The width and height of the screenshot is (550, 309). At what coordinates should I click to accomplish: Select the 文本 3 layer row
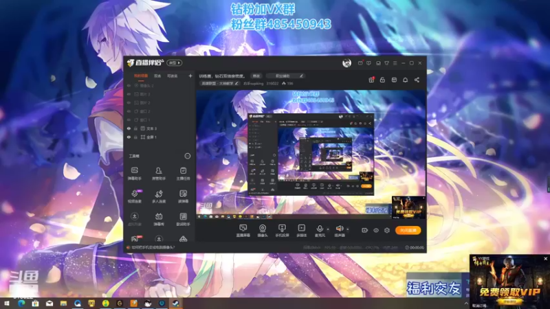(x=159, y=128)
